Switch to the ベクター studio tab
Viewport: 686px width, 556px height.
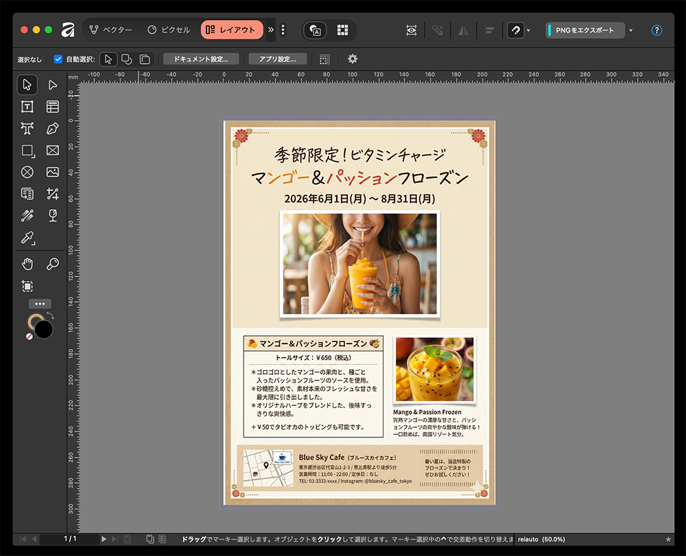click(110, 30)
